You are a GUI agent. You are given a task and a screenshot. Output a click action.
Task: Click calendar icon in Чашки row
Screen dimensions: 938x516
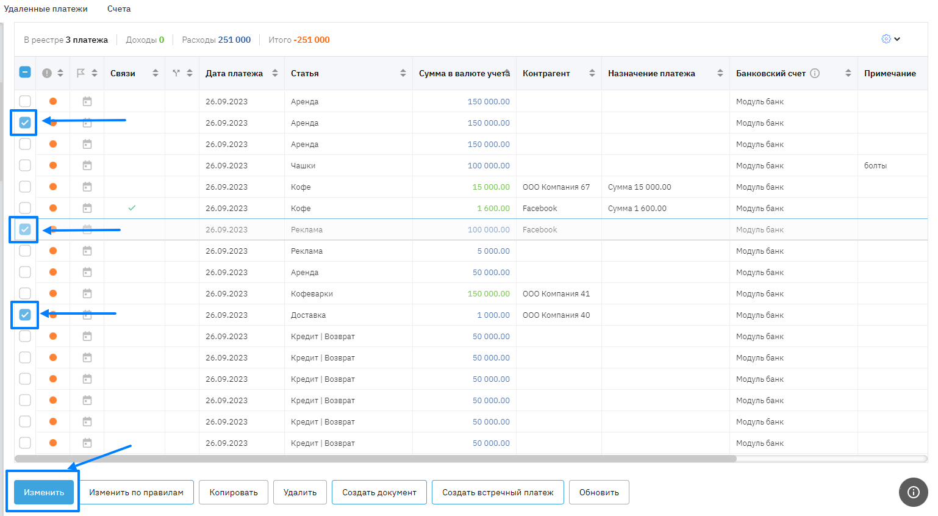click(x=87, y=165)
